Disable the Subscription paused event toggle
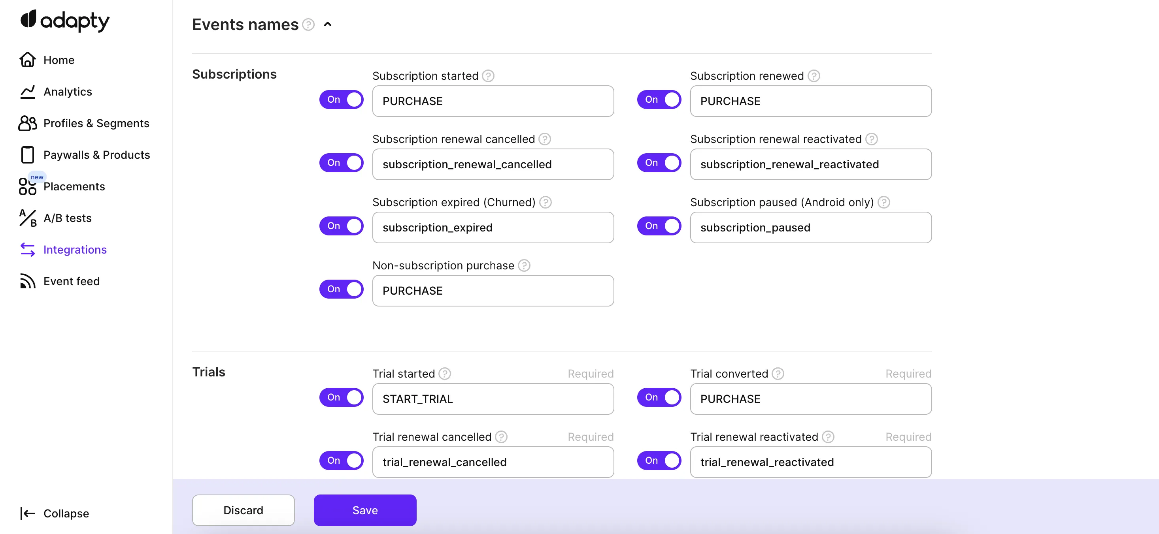Viewport: 1159px width, 534px height. [x=659, y=226]
